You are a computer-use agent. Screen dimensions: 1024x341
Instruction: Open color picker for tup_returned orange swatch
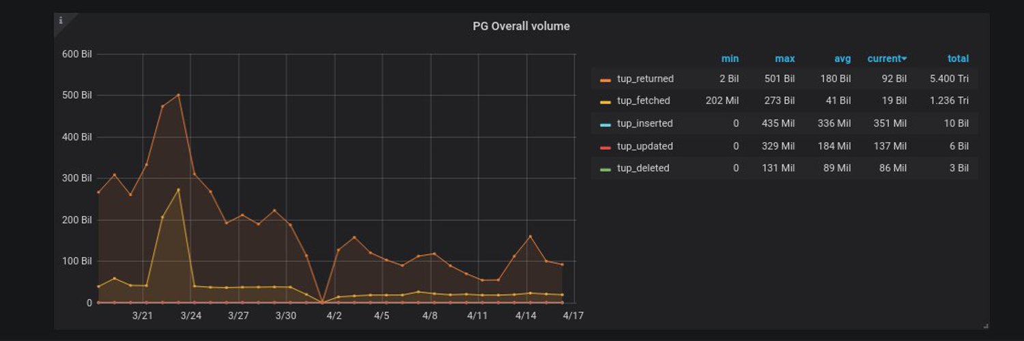[605, 80]
